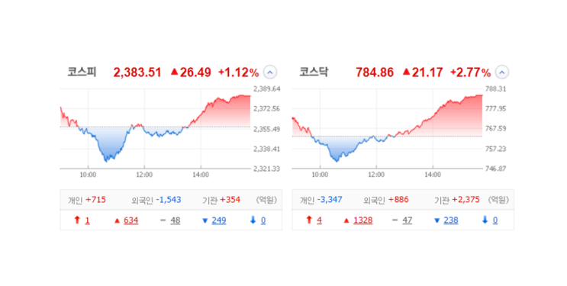
Task: Collapse the 코스피 chart panel chevron
Action: (269, 72)
